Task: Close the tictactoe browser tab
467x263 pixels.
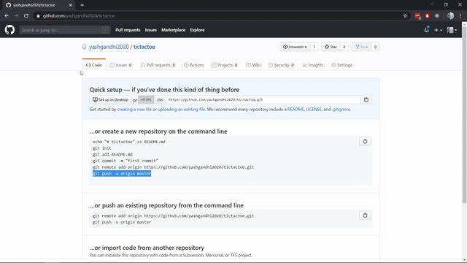Action: [x=71, y=5]
